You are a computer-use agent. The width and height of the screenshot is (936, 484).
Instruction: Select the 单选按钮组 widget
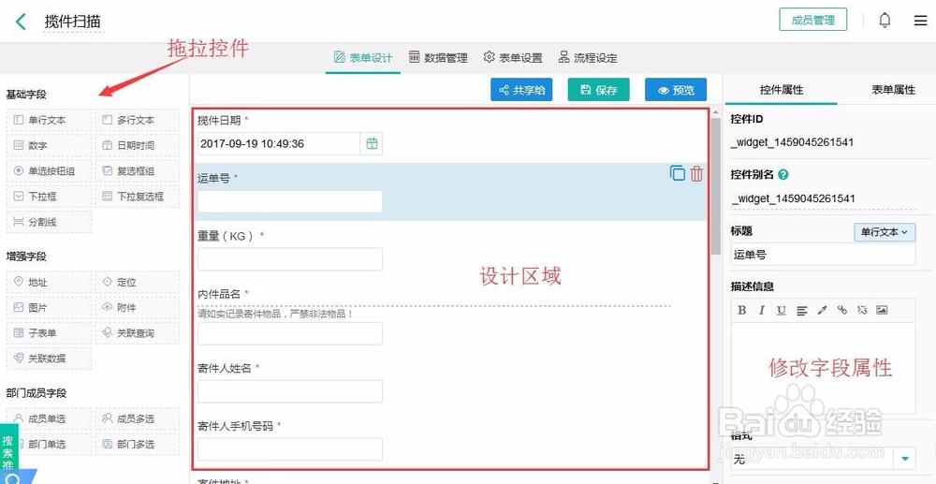click(49, 171)
